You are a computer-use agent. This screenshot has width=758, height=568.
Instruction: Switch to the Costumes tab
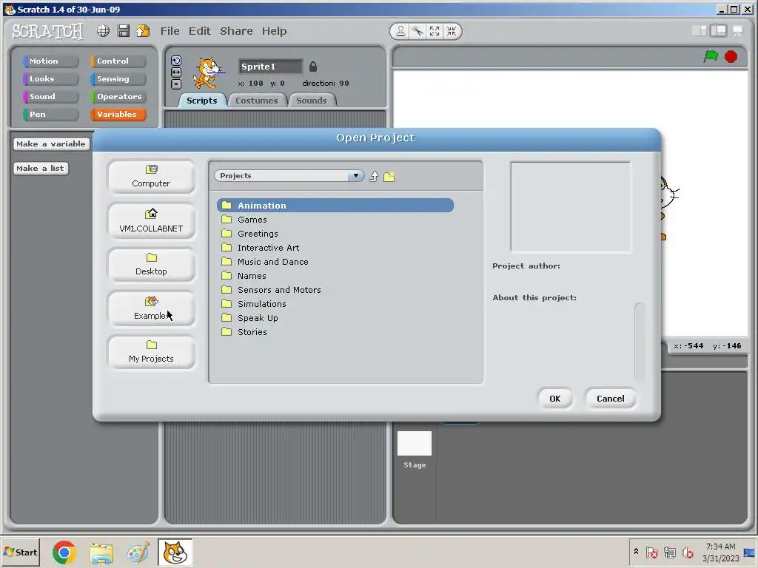(257, 101)
